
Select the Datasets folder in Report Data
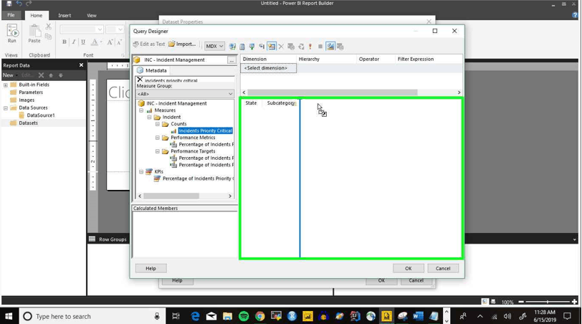[x=28, y=123]
